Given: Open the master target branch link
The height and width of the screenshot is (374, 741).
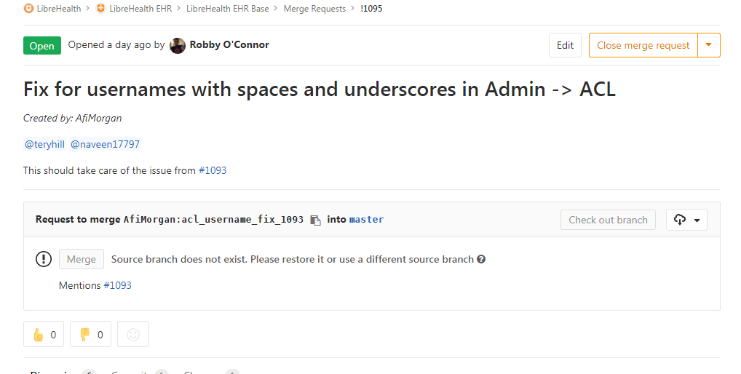Looking at the screenshot, I should pyautogui.click(x=366, y=220).
